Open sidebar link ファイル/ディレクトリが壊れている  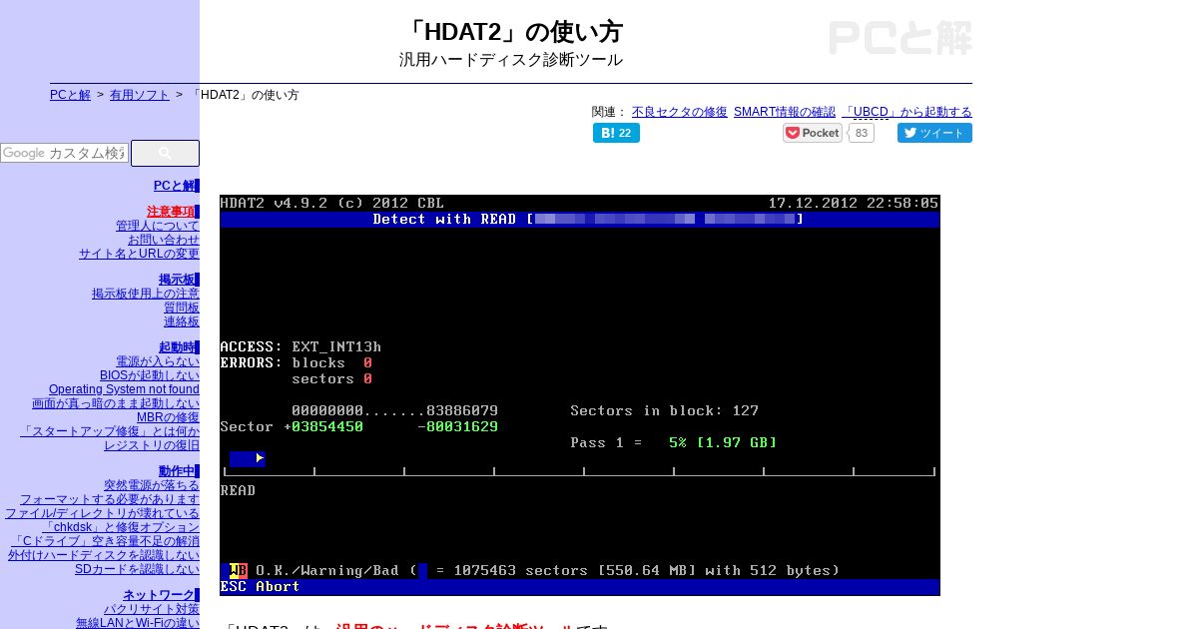[x=102, y=513]
